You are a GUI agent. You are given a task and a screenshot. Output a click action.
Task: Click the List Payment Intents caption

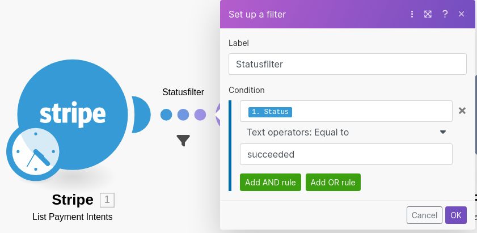[x=73, y=217]
